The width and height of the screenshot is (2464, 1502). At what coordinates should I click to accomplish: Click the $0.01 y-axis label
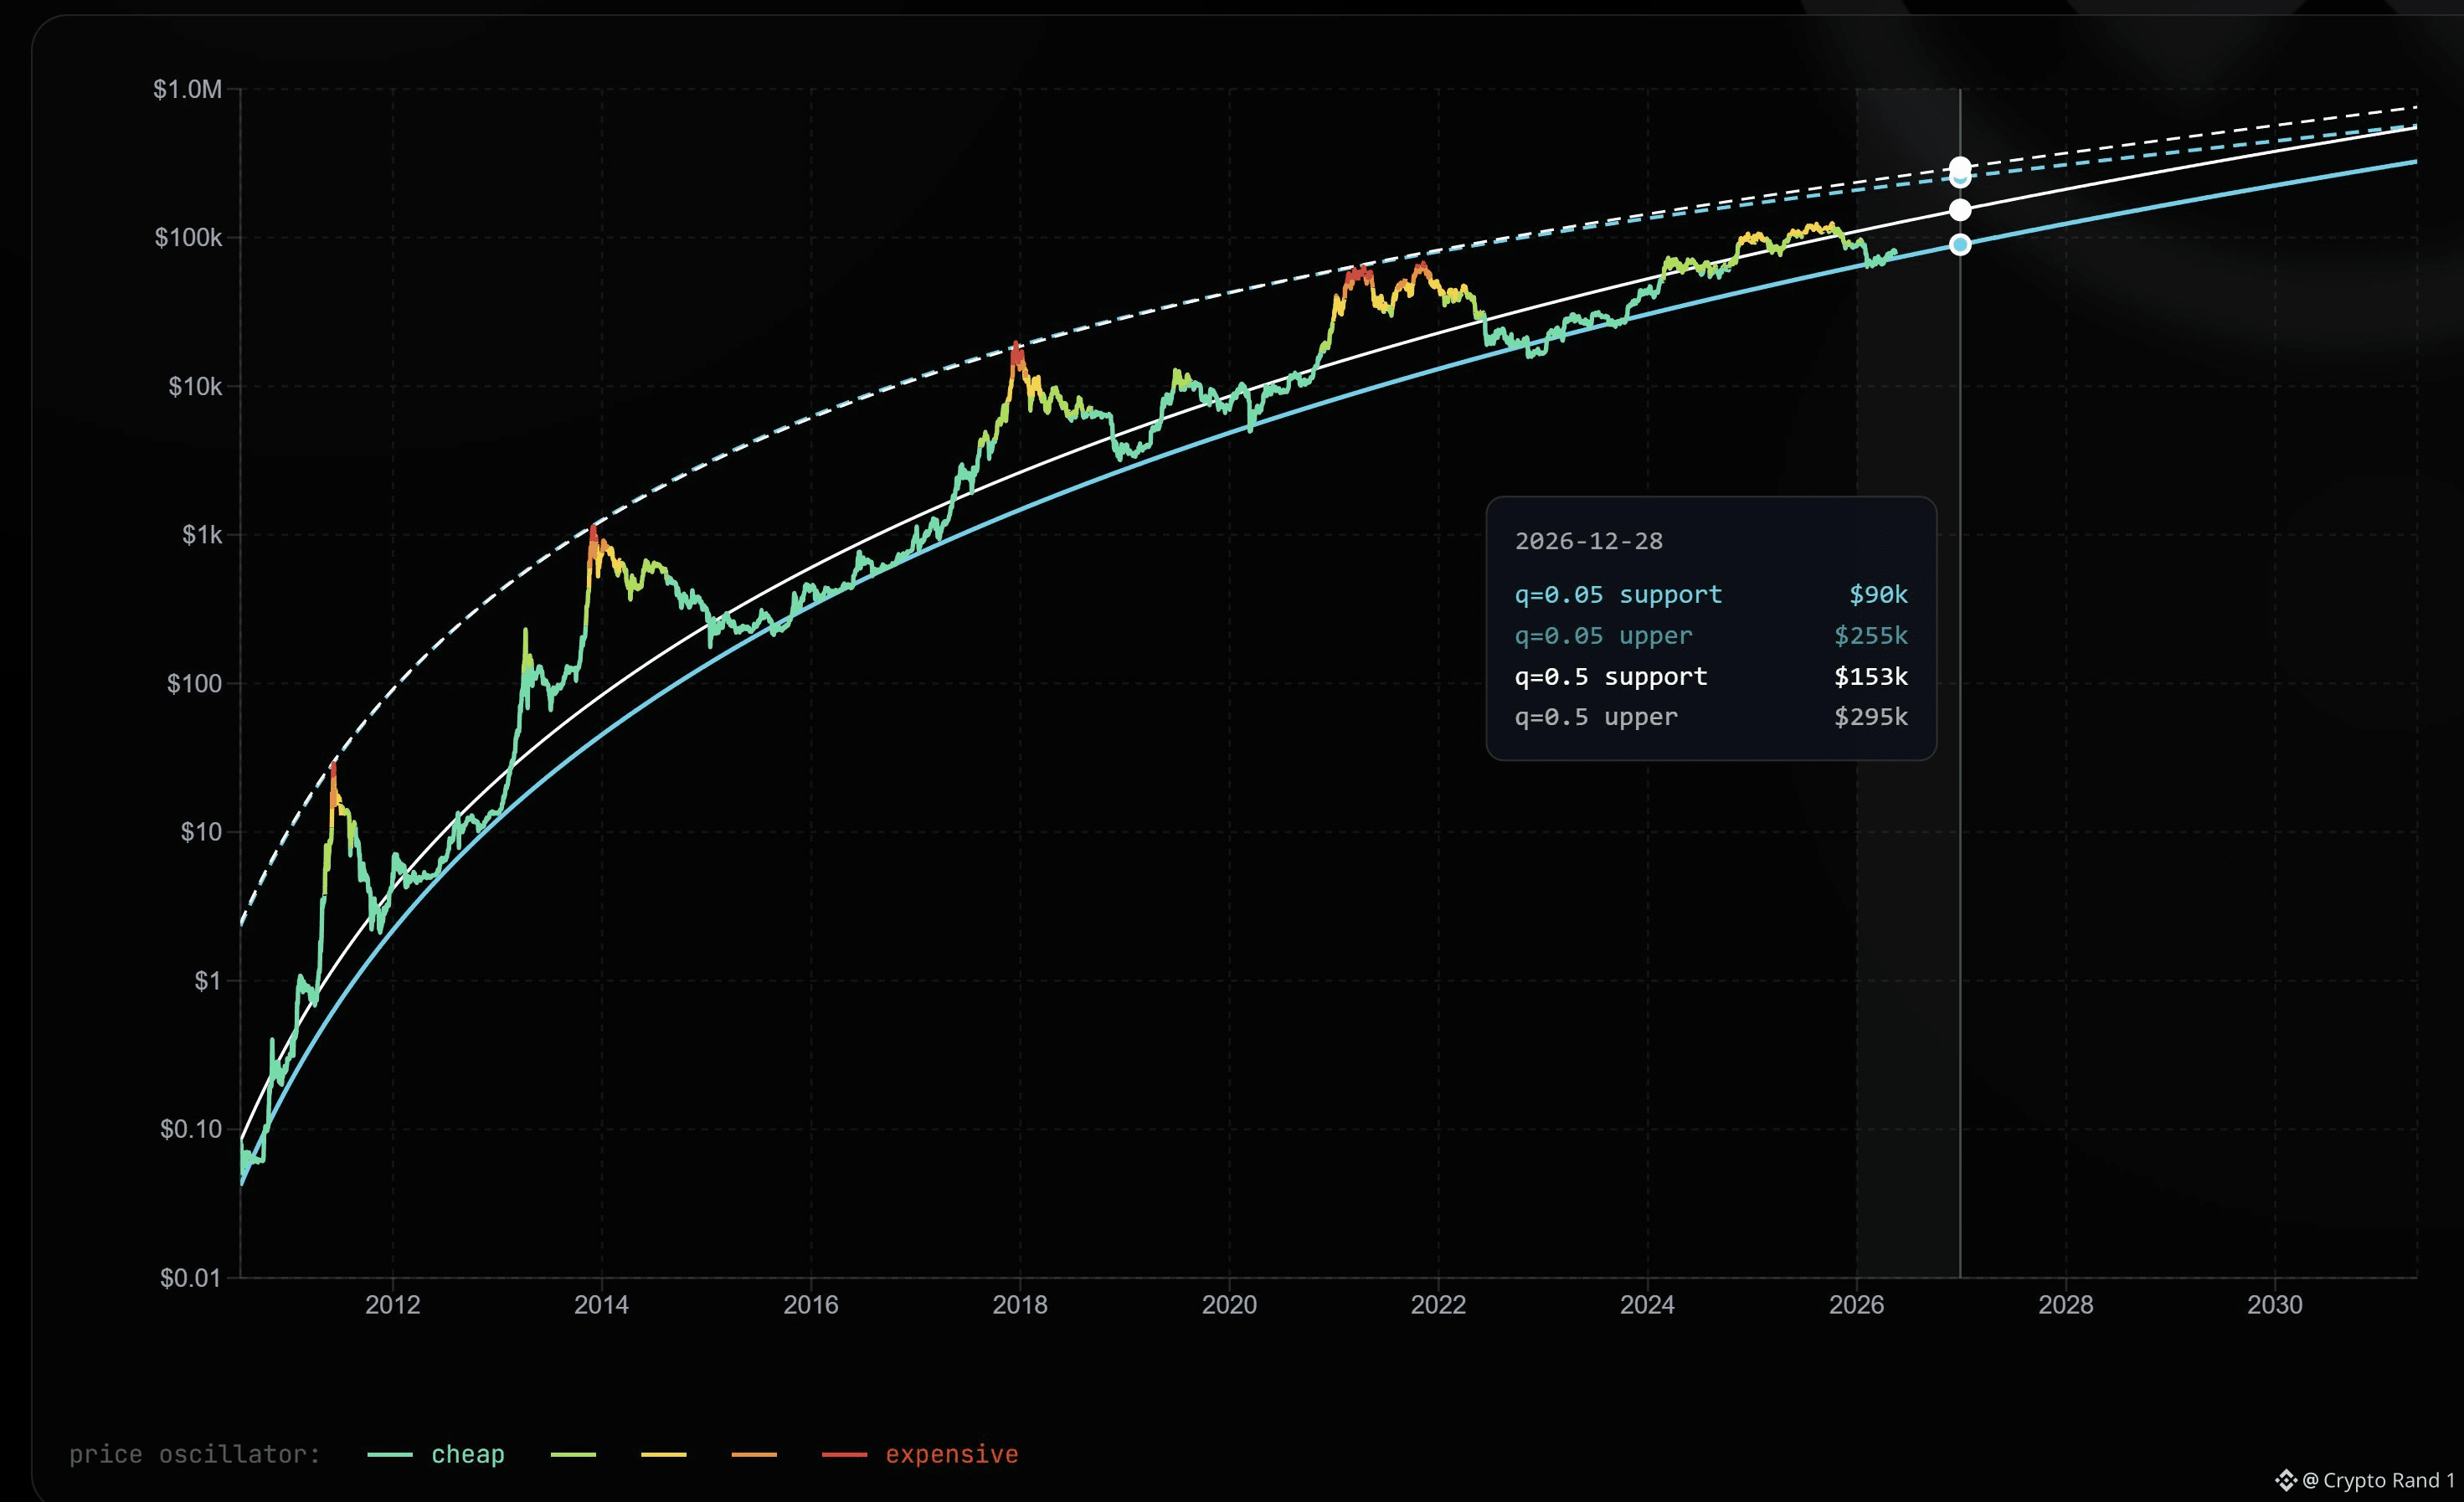point(191,1277)
